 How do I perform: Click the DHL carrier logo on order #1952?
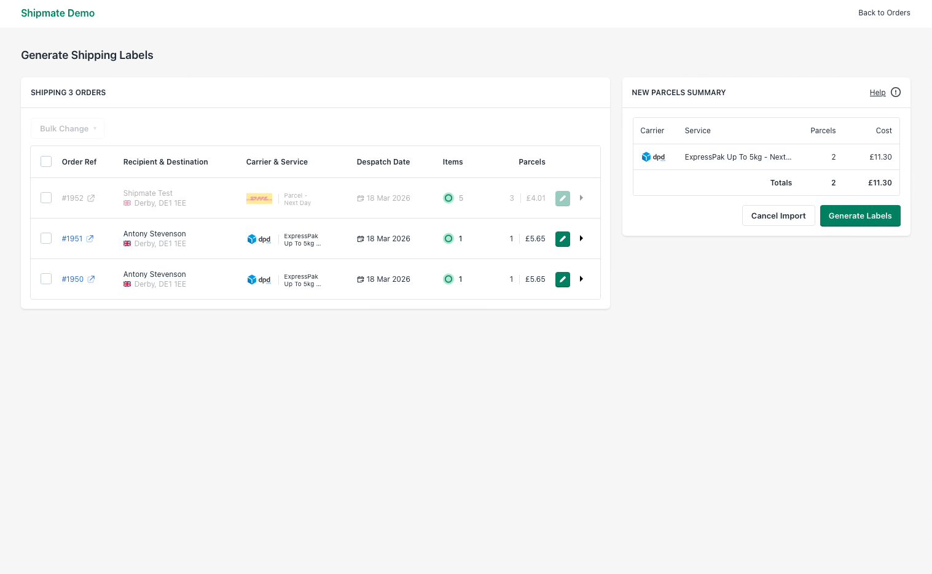pyautogui.click(x=259, y=198)
